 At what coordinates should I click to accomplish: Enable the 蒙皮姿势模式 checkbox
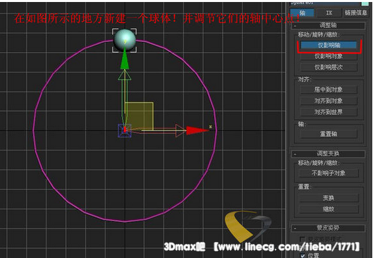[302, 239]
